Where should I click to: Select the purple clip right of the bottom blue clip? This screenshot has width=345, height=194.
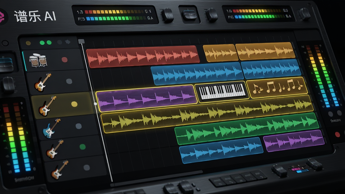click(294, 140)
